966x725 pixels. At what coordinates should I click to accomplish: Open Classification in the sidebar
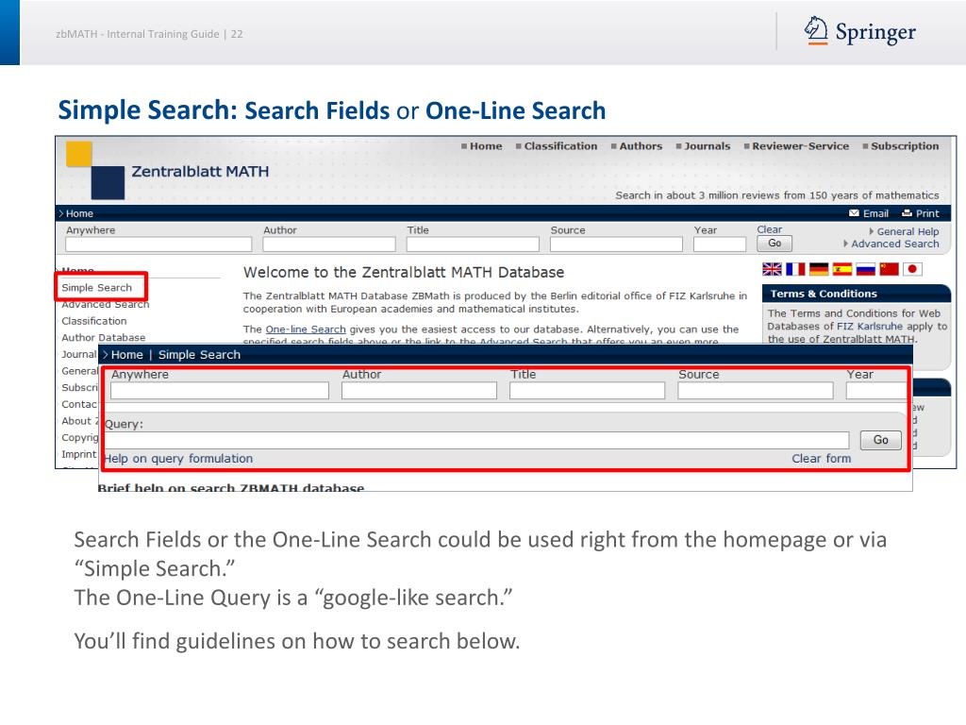(x=94, y=321)
